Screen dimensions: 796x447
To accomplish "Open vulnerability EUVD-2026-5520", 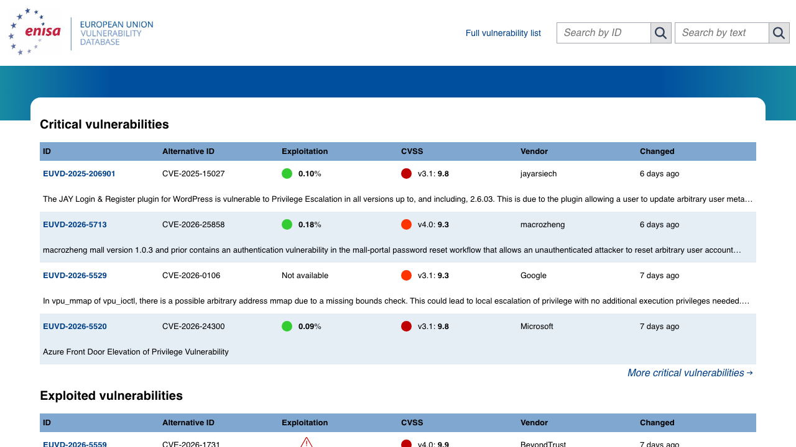I will (75, 327).
